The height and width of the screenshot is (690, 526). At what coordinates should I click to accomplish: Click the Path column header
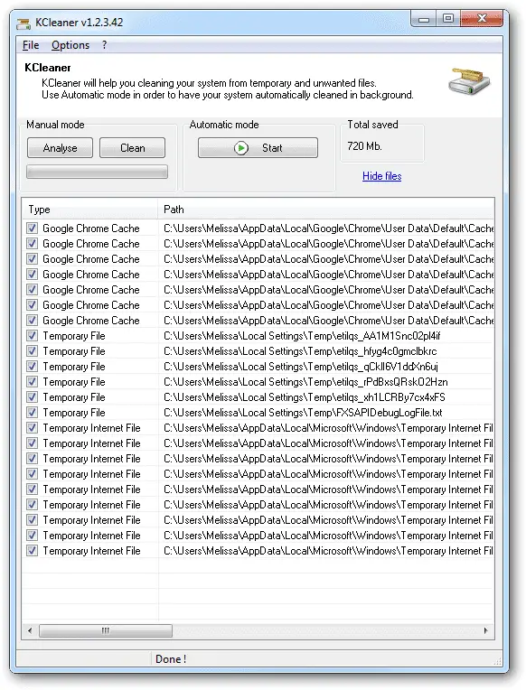(x=326, y=210)
